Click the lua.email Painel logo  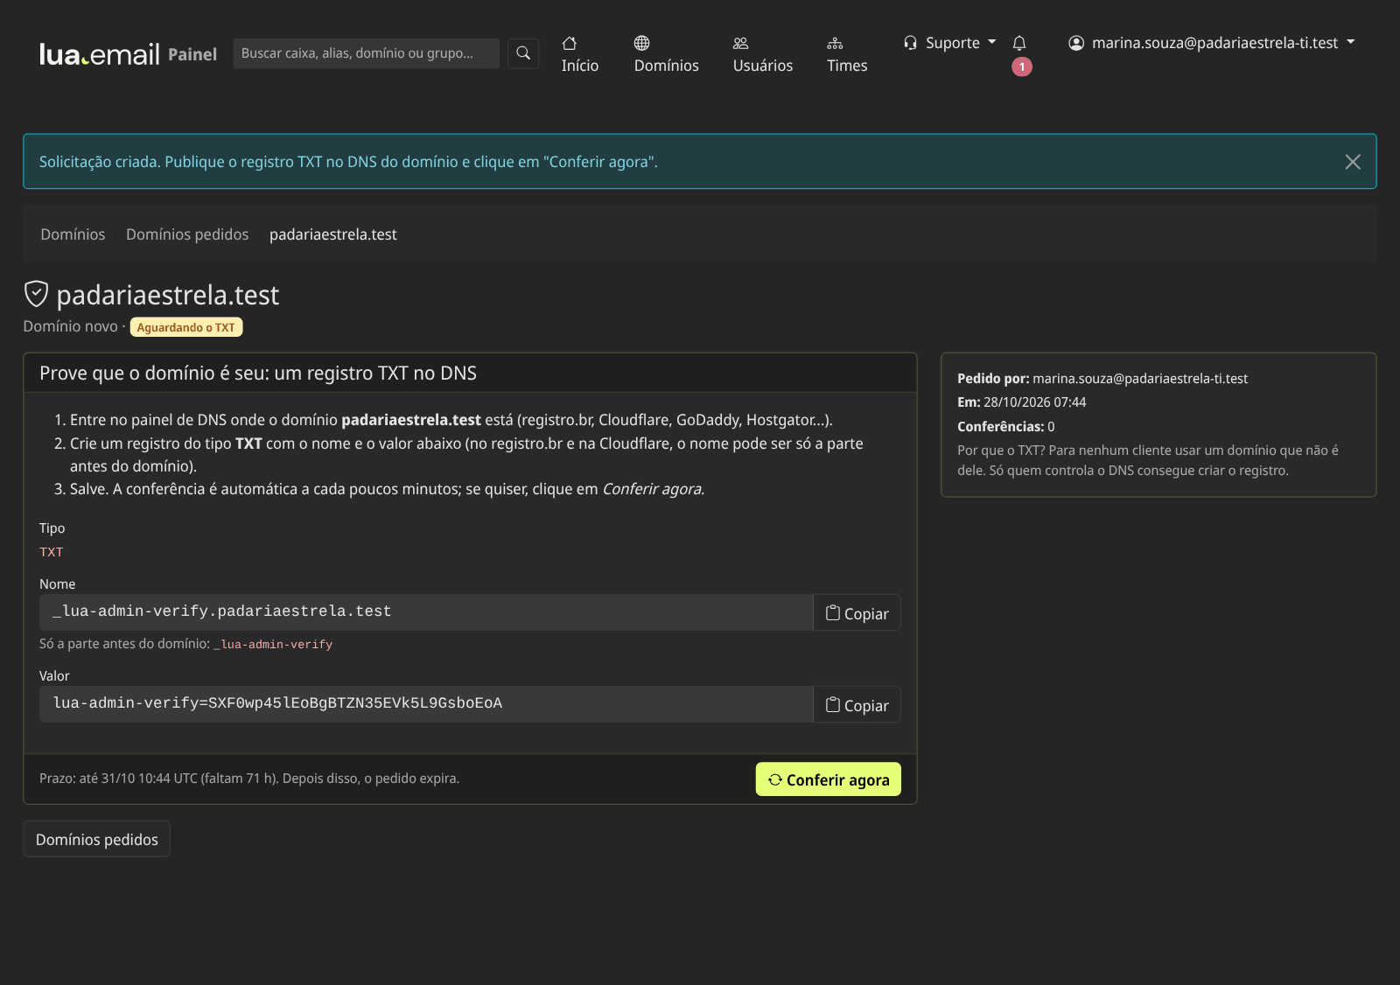point(128,54)
